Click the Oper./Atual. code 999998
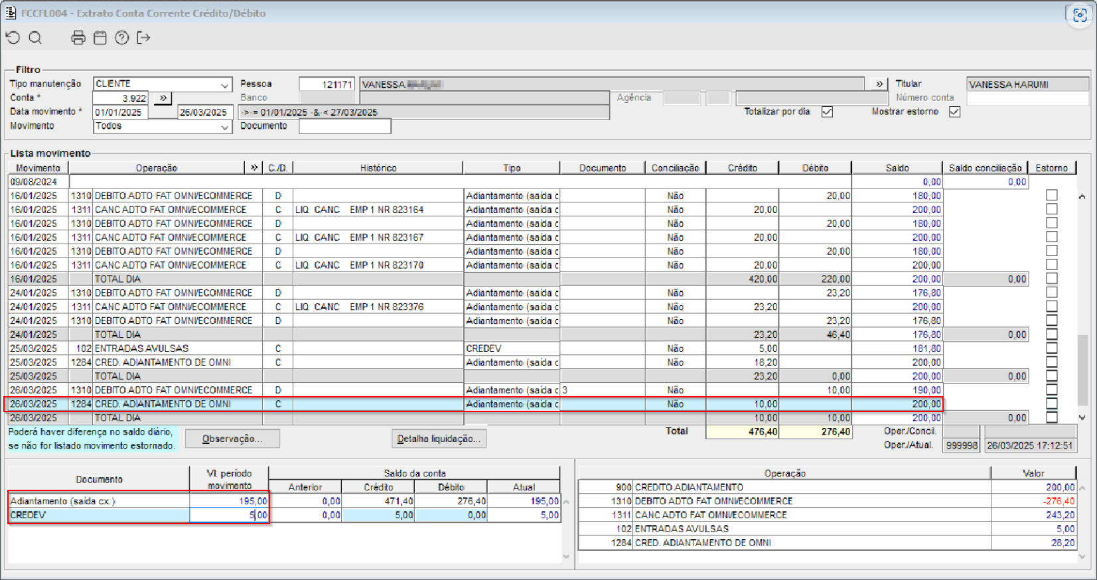This screenshot has width=1097, height=580. [x=962, y=445]
